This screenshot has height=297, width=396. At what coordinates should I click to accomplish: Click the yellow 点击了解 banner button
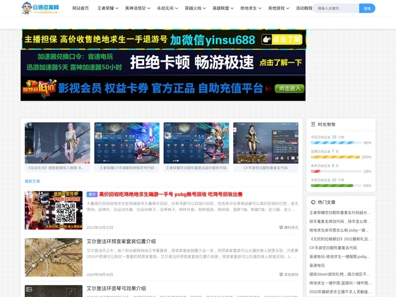282,40
